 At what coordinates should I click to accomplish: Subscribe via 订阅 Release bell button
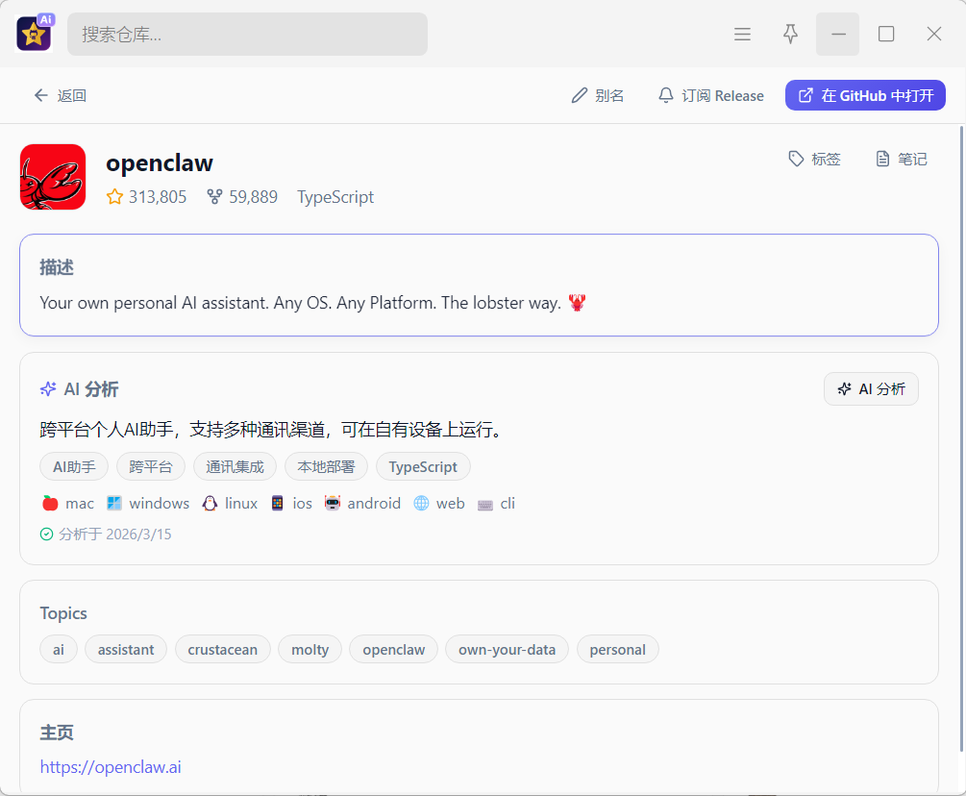point(710,95)
